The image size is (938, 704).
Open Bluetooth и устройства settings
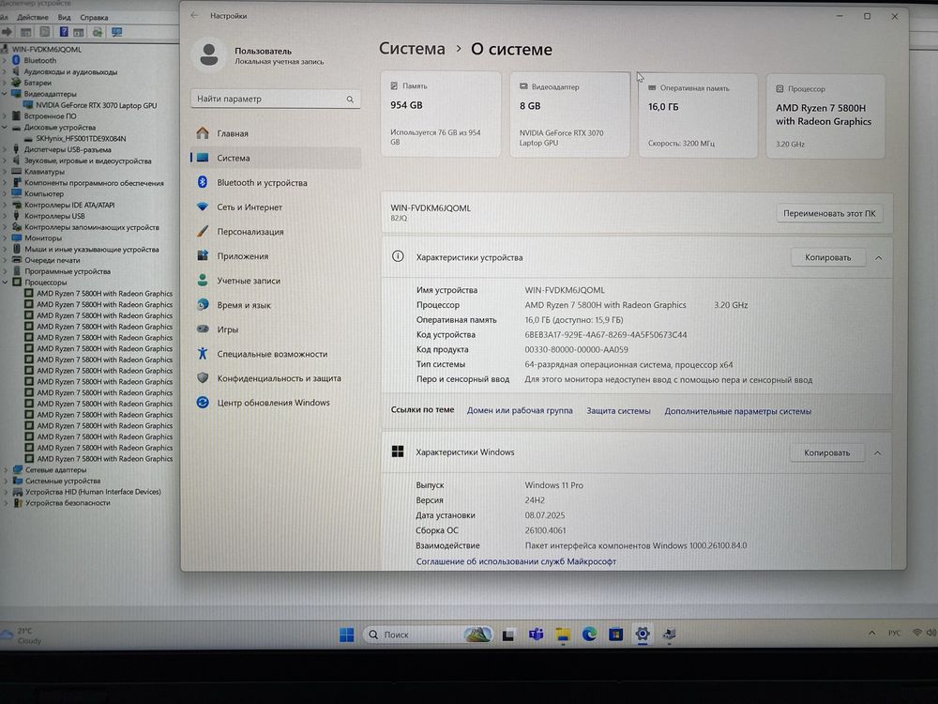point(276,183)
